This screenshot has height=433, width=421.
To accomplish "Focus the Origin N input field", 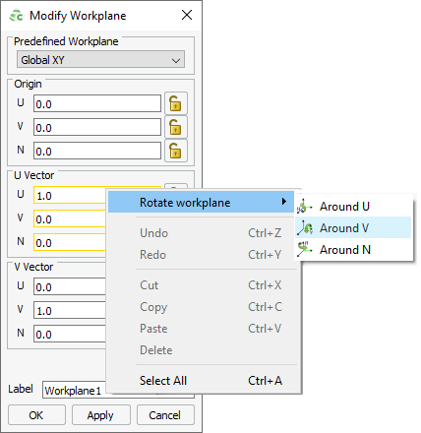I will coord(97,152).
